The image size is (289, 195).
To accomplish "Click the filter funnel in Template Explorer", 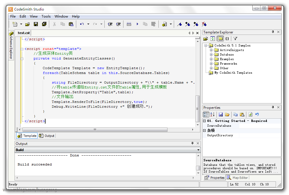I will [235, 39].
